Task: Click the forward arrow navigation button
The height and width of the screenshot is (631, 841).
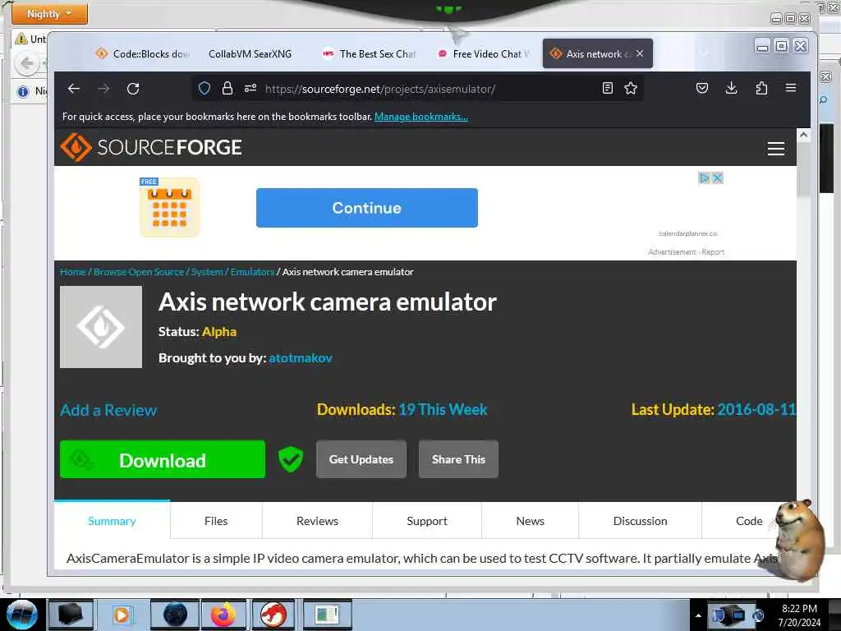Action: coord(103,89)
